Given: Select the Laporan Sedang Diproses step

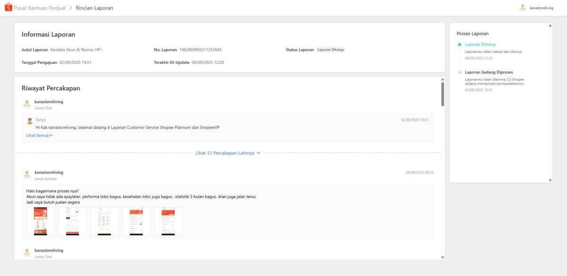Looking at the screenshot, I should coord(489,72).
